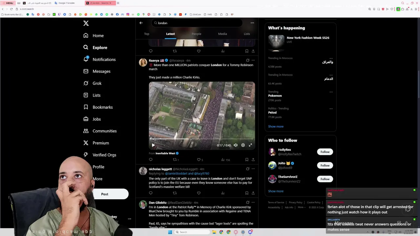
Task: Bookmark nicholas leggett's post
Action: (247, 193)
